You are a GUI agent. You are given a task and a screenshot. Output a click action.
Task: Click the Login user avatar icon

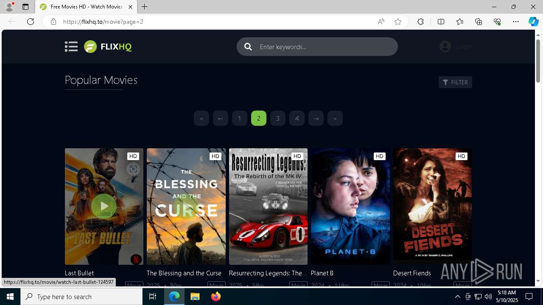pyautogui.click(x=445, y=47)
